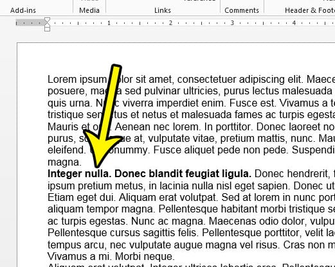Click the ruler at the 4 inch mark
The image size is (335, 267).
(294, 22)
